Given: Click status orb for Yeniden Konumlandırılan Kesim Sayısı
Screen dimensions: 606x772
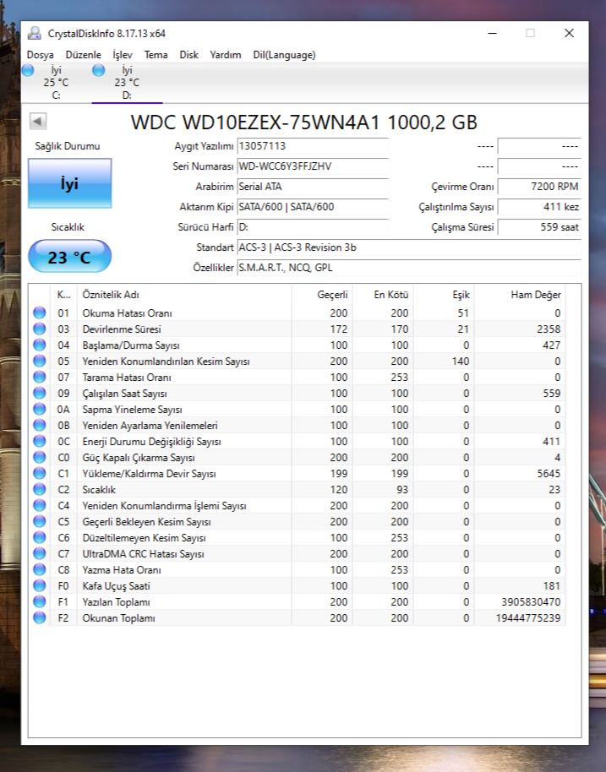Looking at the screenshot, I should tap(40, 361).
